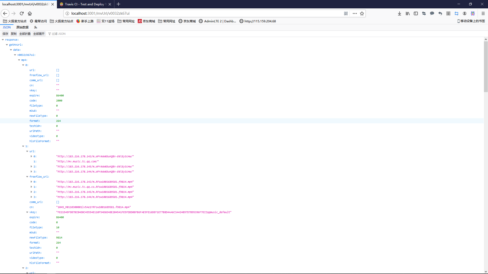Toggle the sidebar view icon
Image resolution: width=488 pixels, height=274 pixels.
point(416,13)
